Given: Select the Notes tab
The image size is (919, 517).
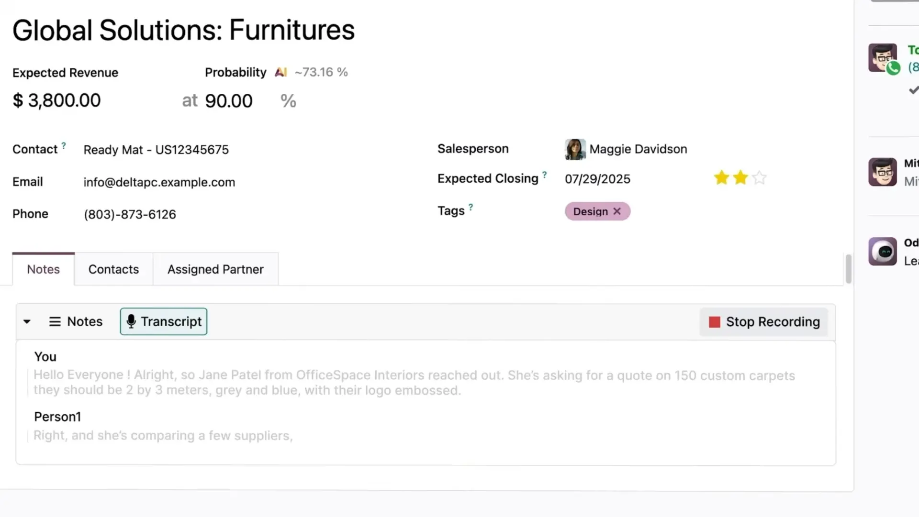Looking at the screenshot, I should [43, 269].
